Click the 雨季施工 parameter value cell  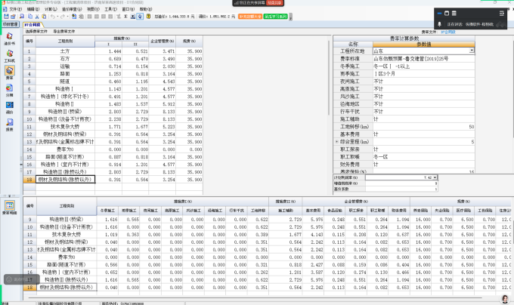click(424, 74)
